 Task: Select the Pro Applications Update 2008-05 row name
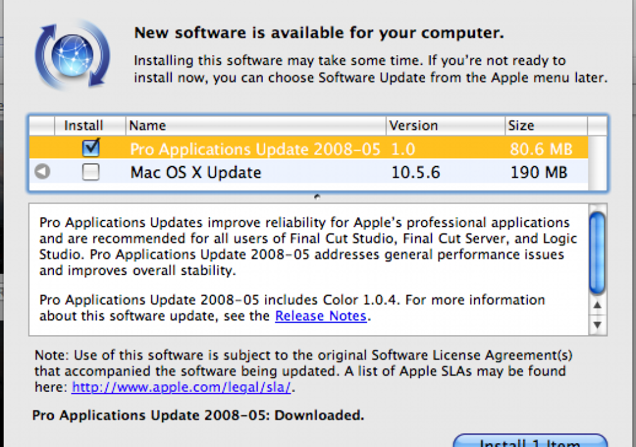click(255, 149)
